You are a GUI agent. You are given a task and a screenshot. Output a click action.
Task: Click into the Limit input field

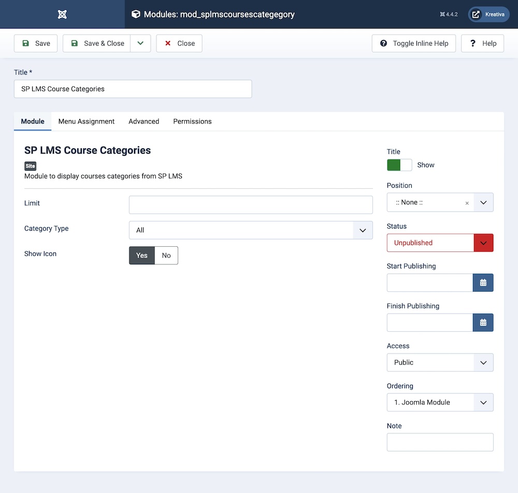(251, 205)
